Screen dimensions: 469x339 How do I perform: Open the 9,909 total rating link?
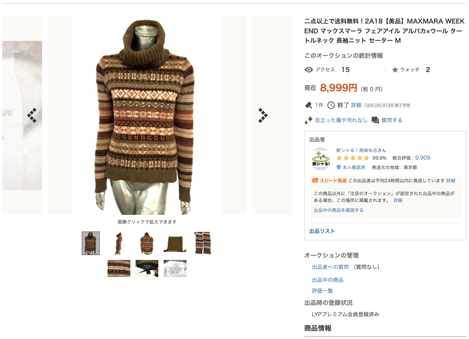coord(423,158)
